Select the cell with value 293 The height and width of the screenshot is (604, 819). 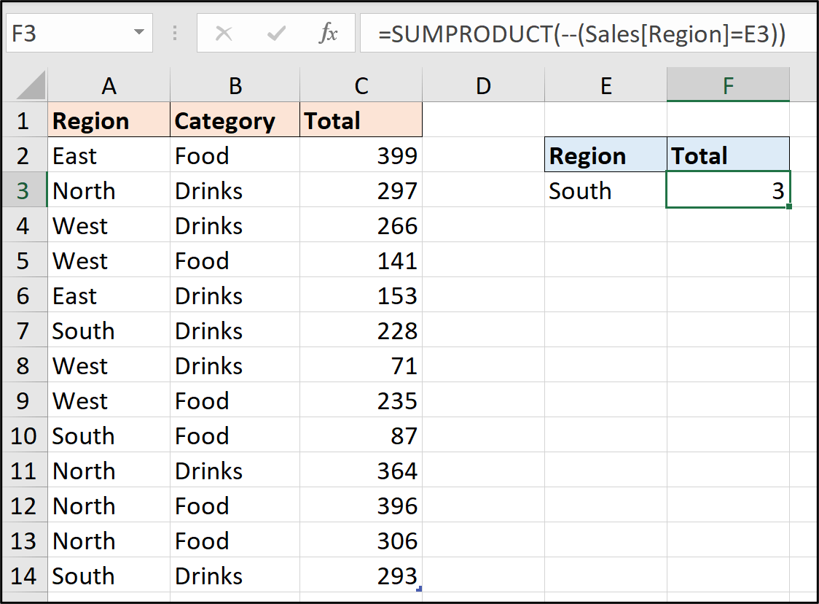[361, 576]
